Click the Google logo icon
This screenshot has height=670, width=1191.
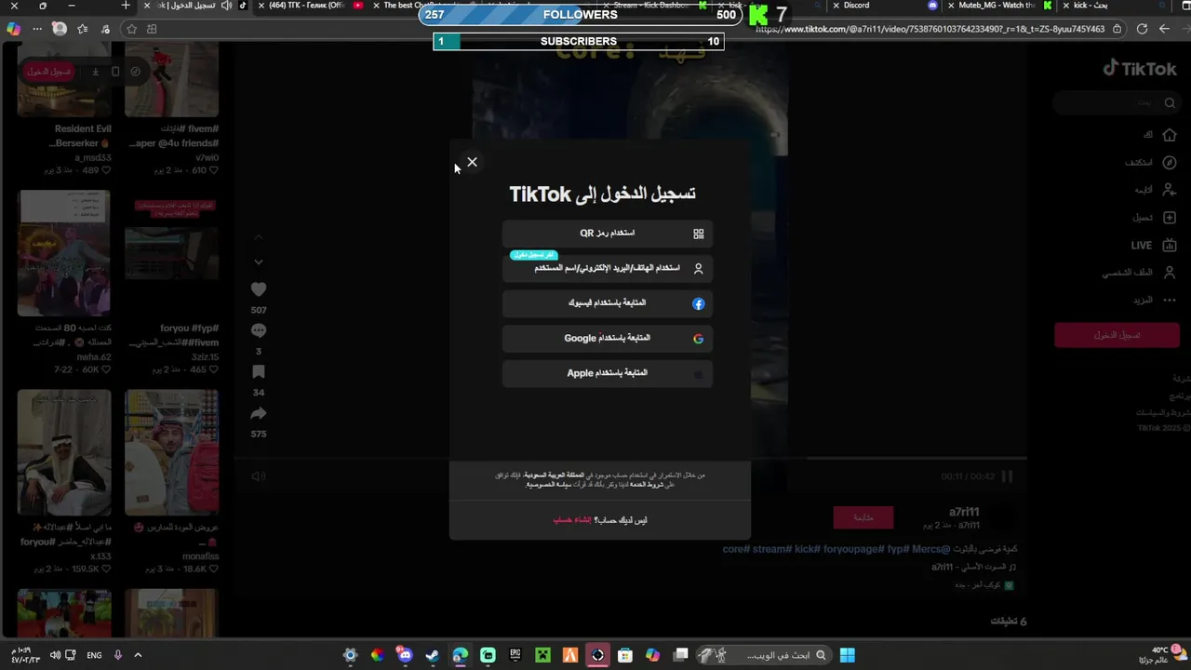click(699, 339)
